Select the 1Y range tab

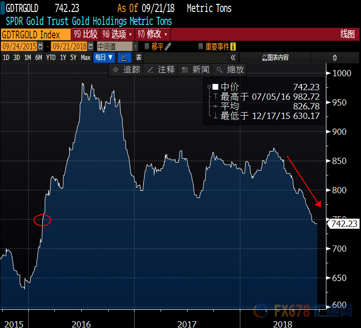(63, 58)
